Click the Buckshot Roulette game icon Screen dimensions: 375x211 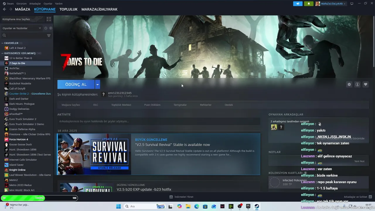[x=6, y=84]
